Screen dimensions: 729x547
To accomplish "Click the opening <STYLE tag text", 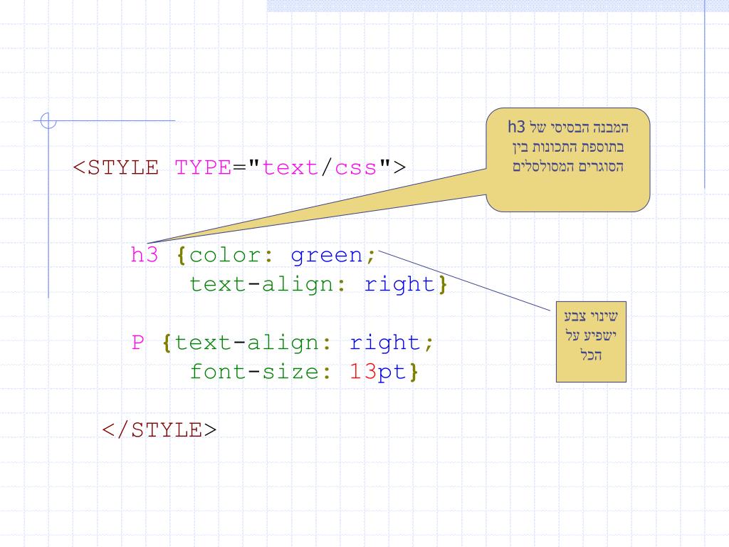I will (116, 167).
